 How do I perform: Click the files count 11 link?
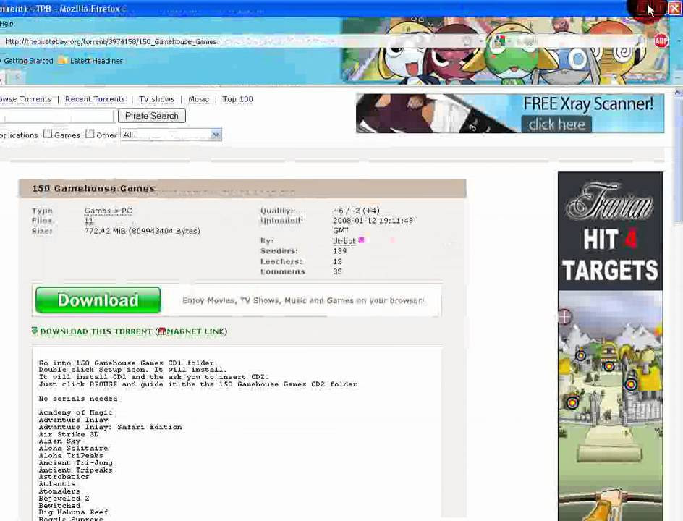88,221
